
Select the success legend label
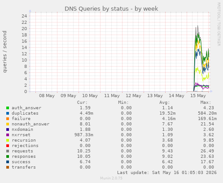tap(21, 162)
